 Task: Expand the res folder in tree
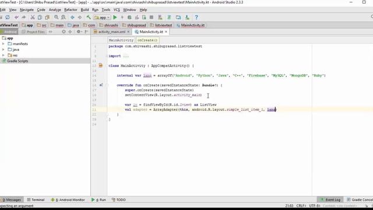(3, 55)
